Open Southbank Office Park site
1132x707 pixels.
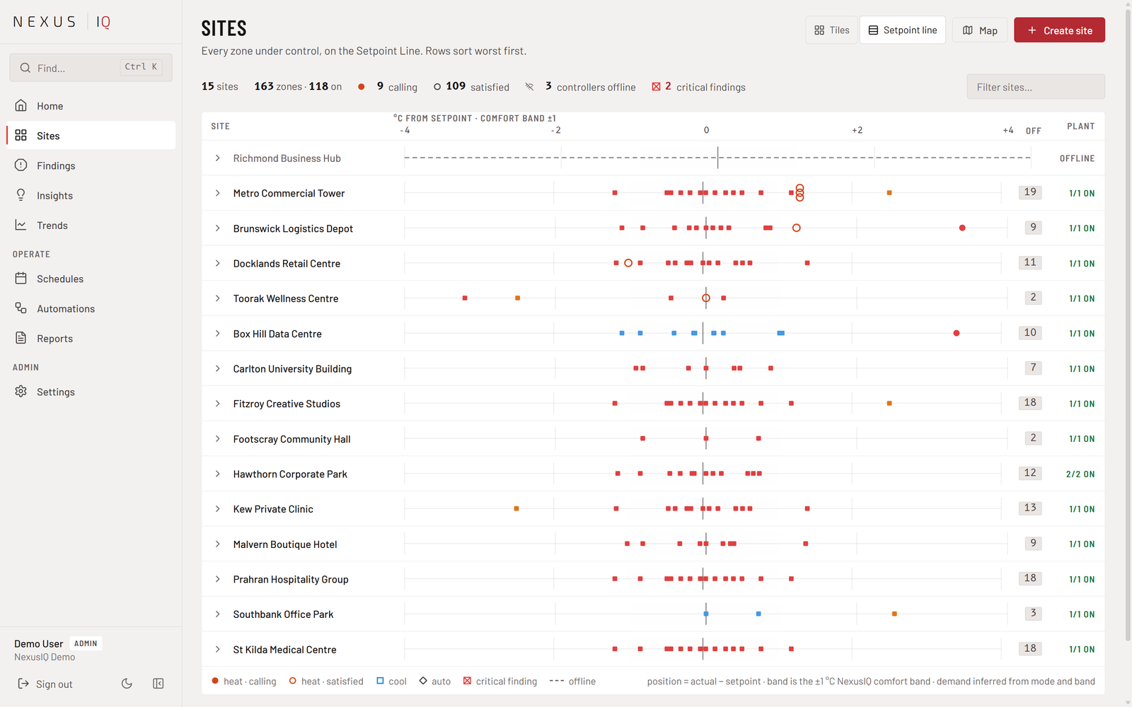(283, 614)
